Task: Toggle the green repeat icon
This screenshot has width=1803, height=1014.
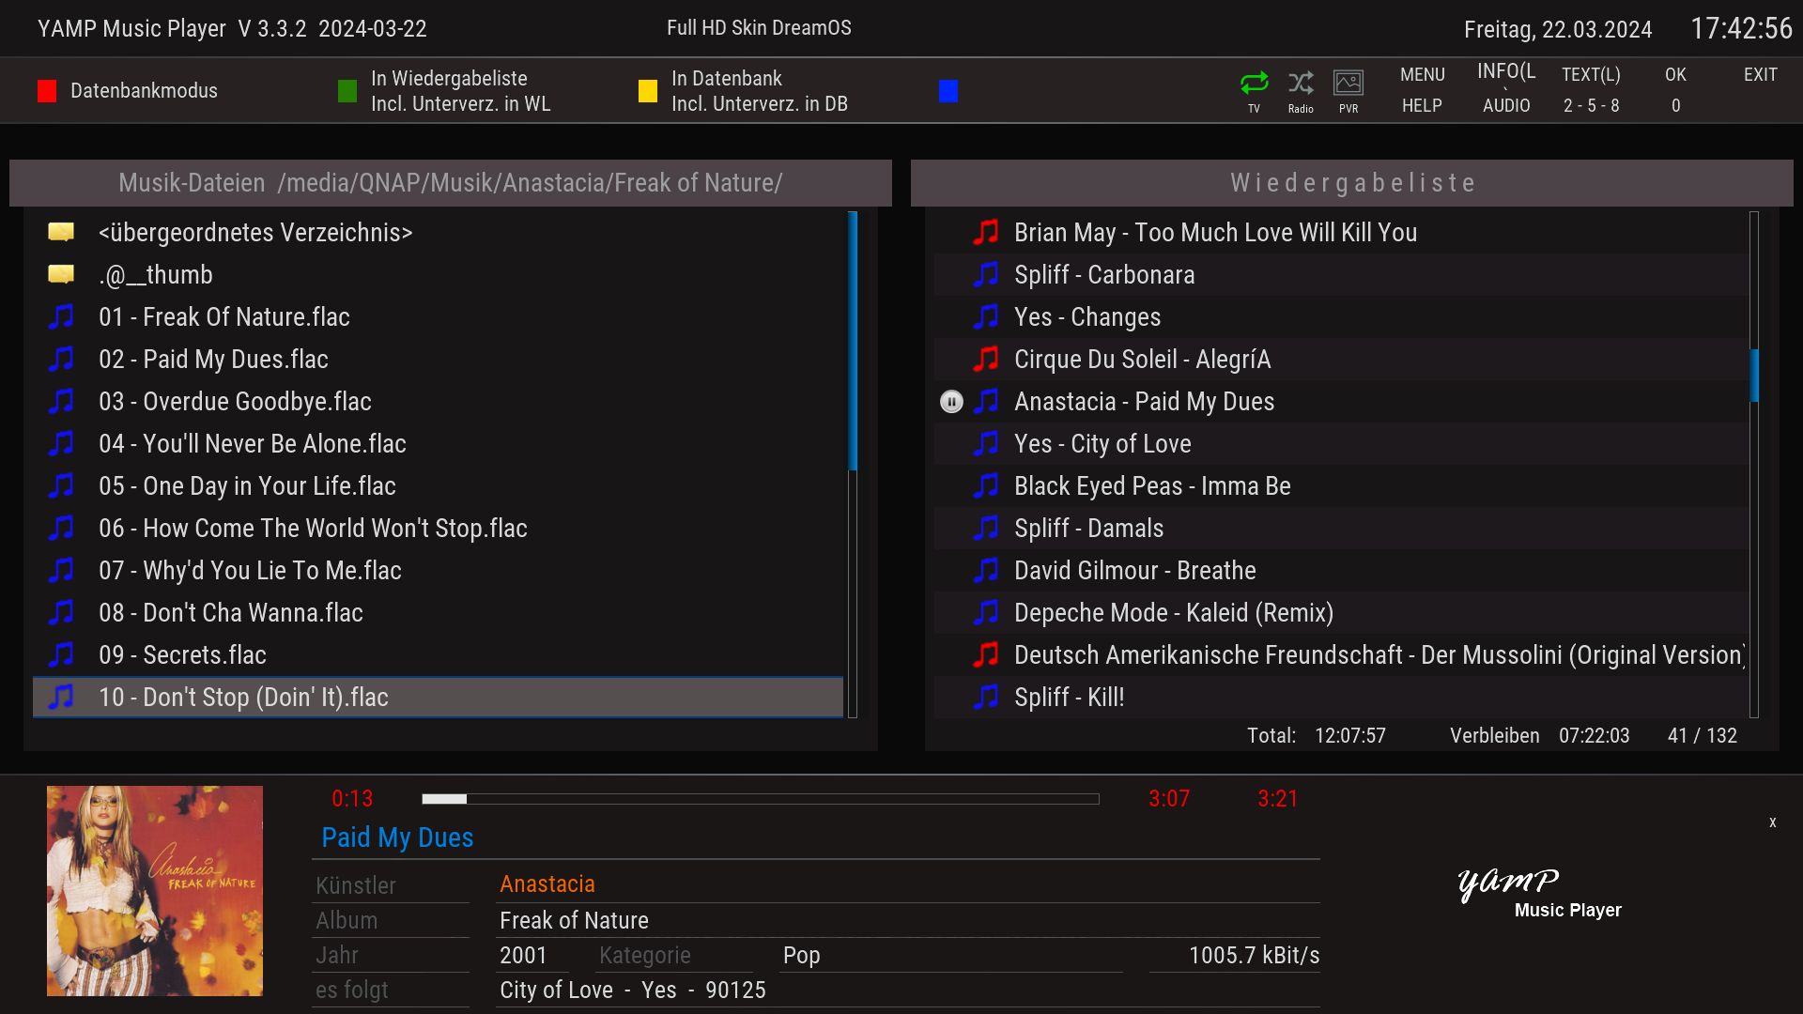Action: [x=1254, y=83]
